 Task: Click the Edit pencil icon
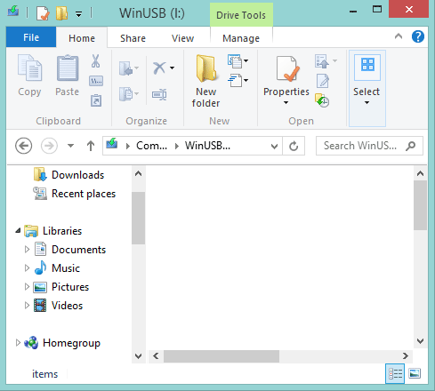[x=323, y=81]
